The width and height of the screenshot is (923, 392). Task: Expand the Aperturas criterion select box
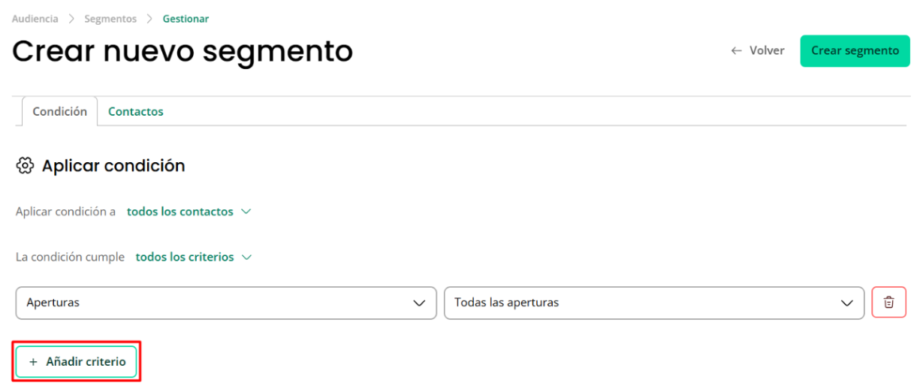(x=226, y=303)
